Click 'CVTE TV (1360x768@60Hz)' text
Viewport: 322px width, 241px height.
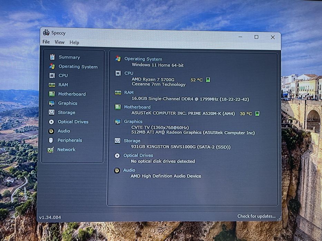(x=160, y=127)
